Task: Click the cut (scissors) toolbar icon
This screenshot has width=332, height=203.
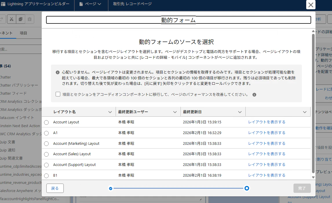Action: pos(11,19)
